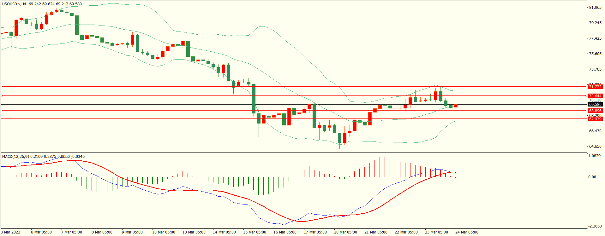Click the 77.425 price axis label

tap(595, 38)
